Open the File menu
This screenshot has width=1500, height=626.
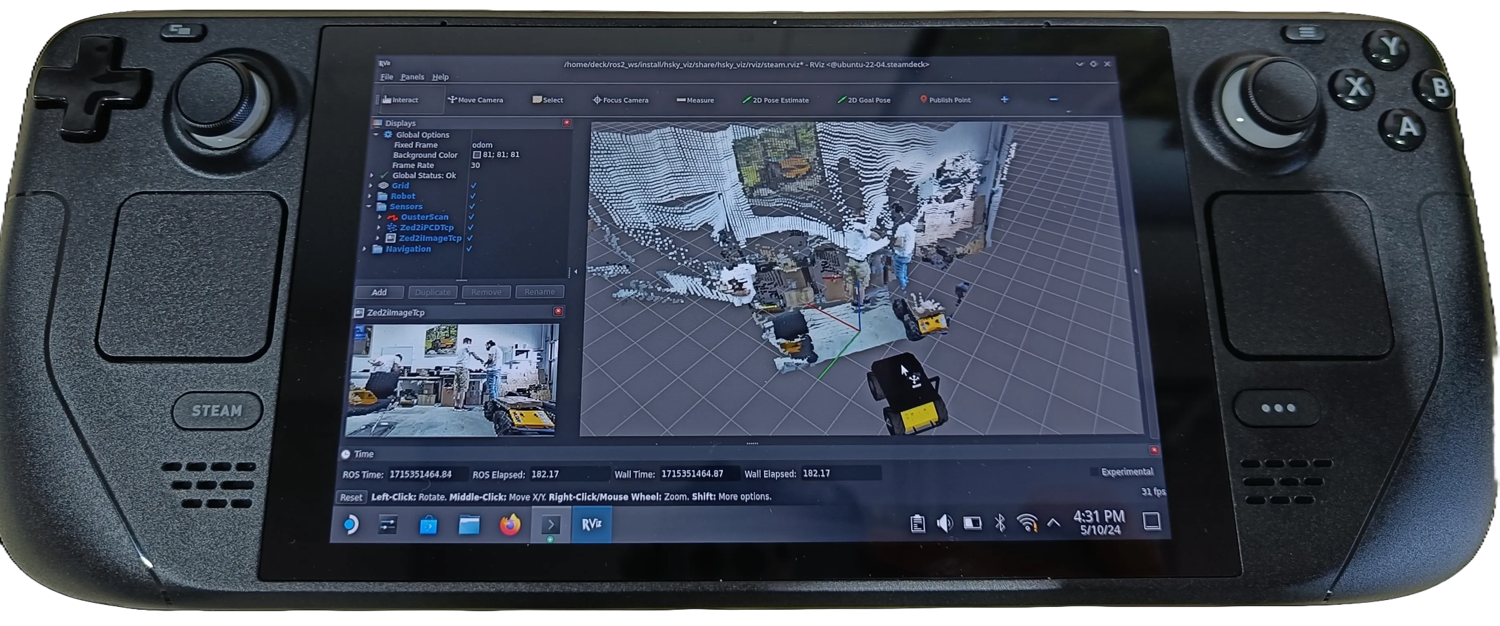click(x=387, y=77)
